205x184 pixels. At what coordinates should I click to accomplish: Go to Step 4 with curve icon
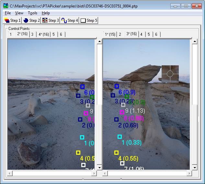(69, 20)
